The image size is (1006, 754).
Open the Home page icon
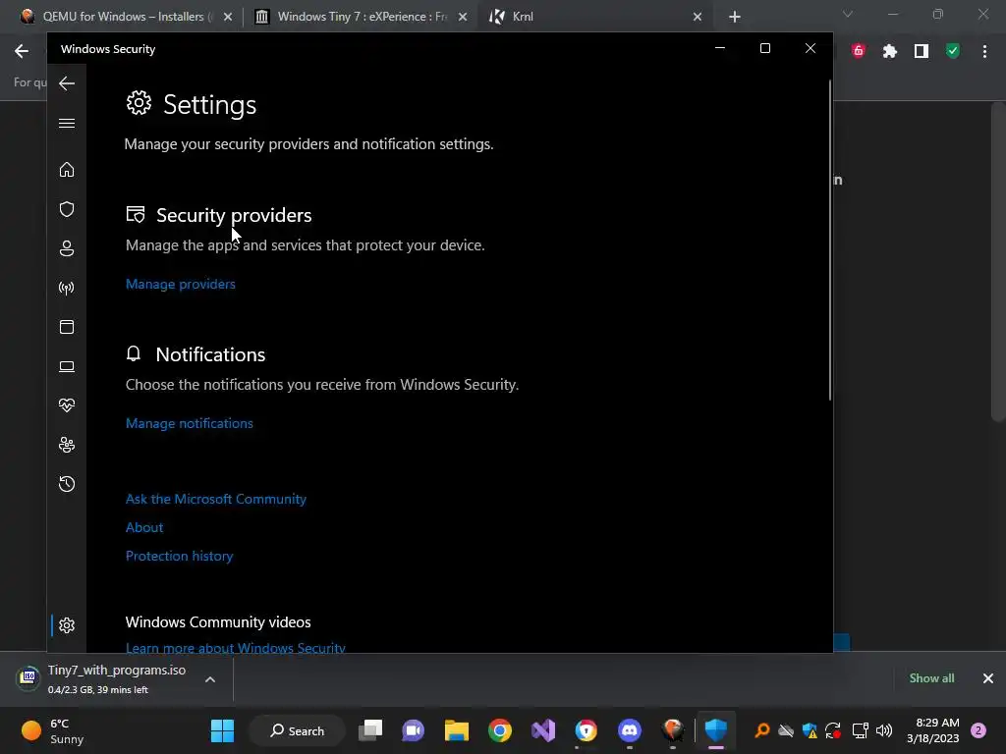67,170
